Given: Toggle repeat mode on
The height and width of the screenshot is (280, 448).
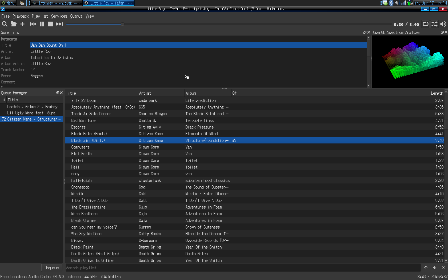Looking at the screenshot, I should point(426,24).
